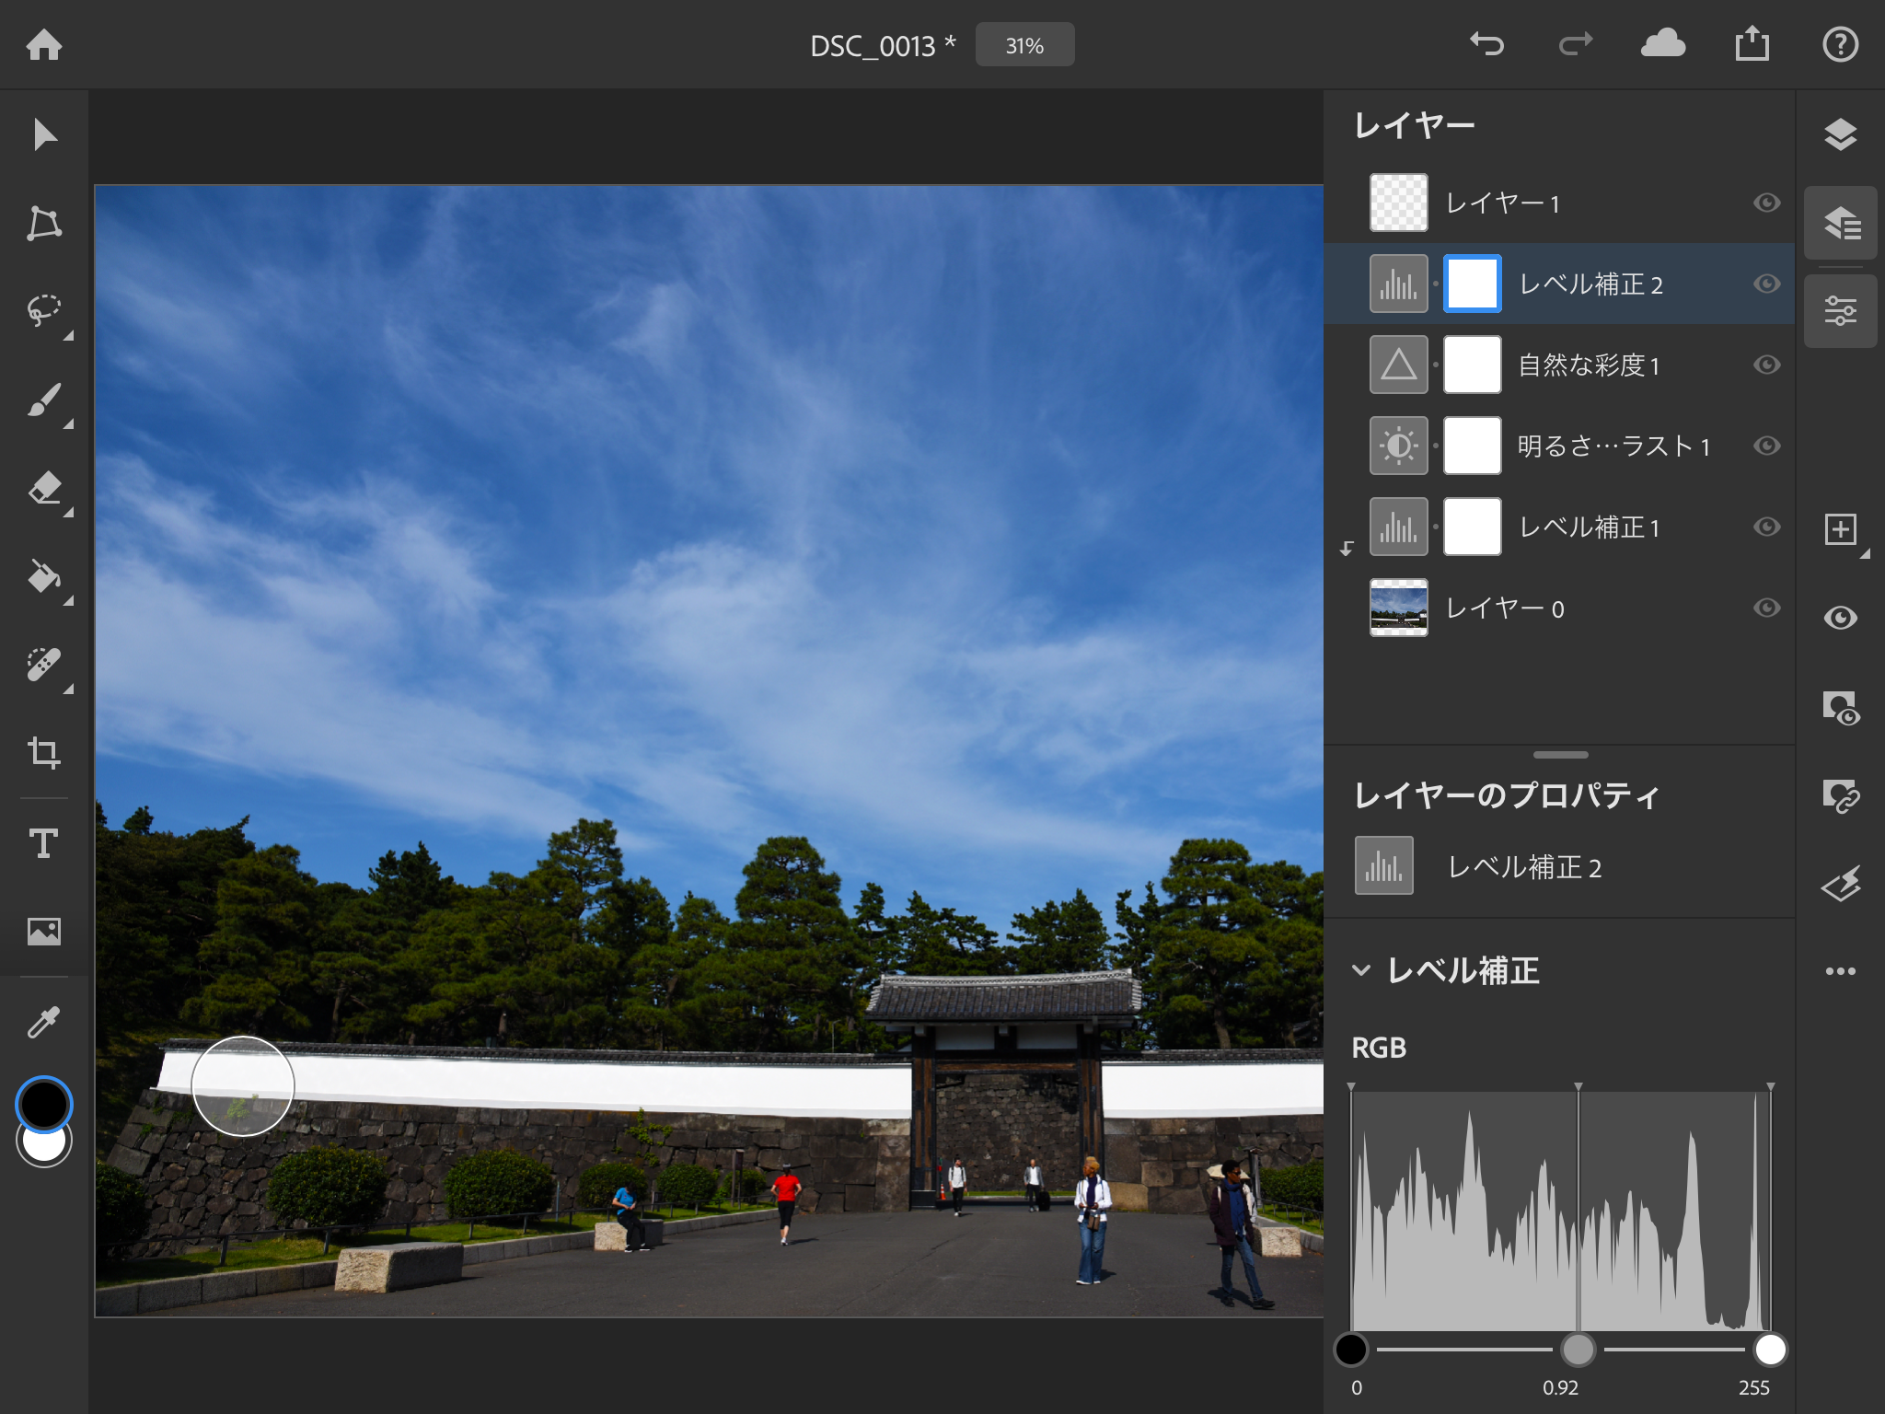Select the Brush tool
The width and height of the screenshot is (1885, 1414).
click(43, 400)
